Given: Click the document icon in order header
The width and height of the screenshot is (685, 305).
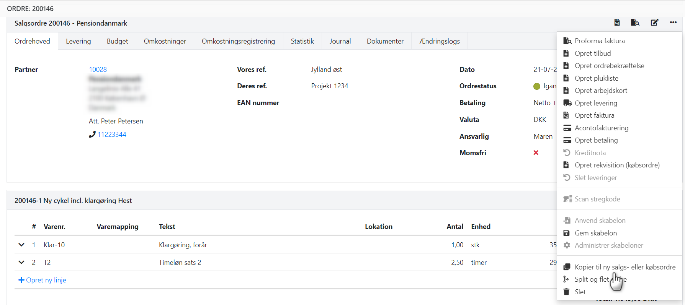Looking at the screenshot, I should [x=617, y=23].
